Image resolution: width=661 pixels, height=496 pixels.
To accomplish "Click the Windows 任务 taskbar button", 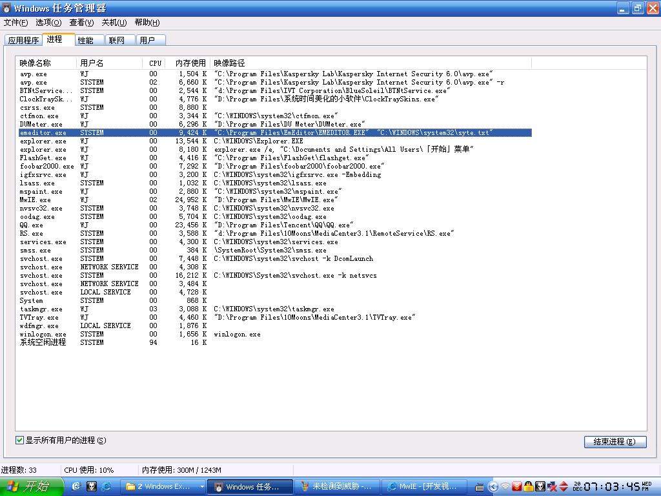I will 249,487.
